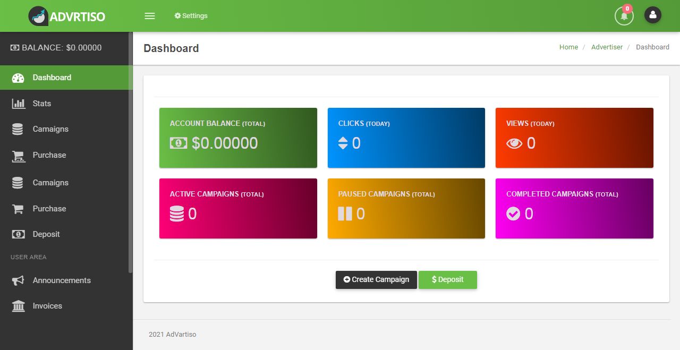Viewport: 680px width, 350px height.
Task: Click the Dashboard page heading
Action: [x=171, y=48]
